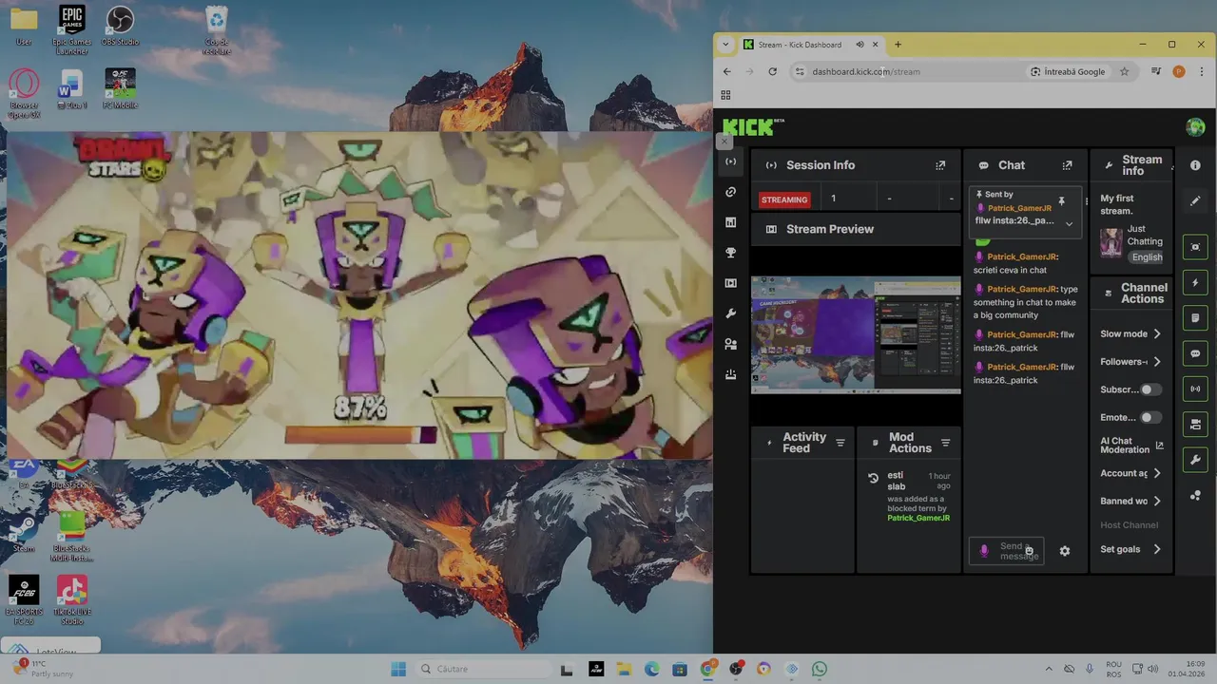1217x684 pixels.
Task: Open the video clips icon in Kick sidebar
Action: [x=730, y=283]
